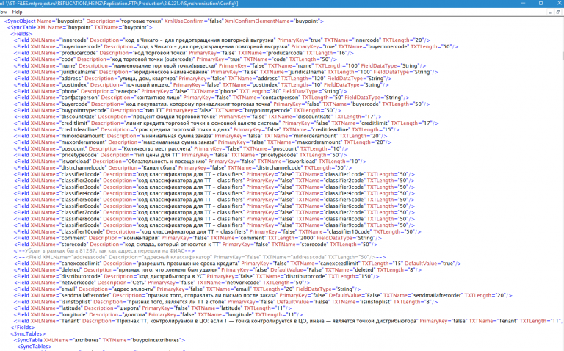Click the SyncObject Name="buypoints" line
The width and height of the screenshot is (564, 351).
pyautogui.click(x=164, y=21)
